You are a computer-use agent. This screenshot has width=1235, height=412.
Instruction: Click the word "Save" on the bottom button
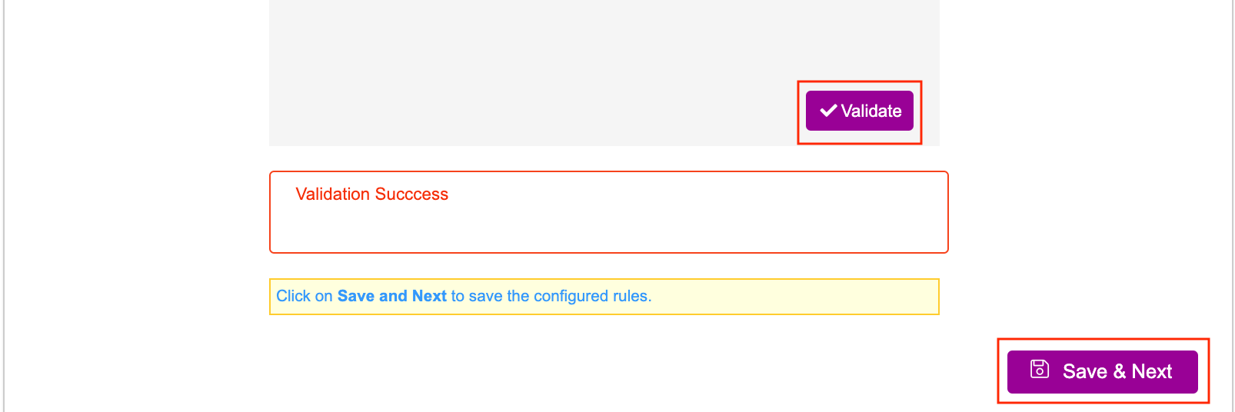pos(1084,372)
